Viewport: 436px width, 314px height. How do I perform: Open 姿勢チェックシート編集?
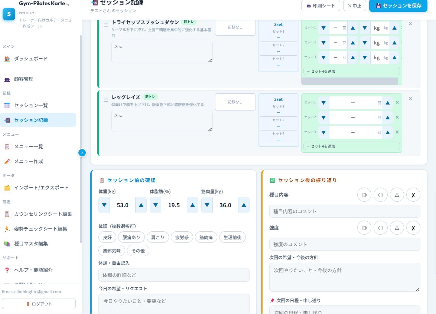click(x=38, y=229)
